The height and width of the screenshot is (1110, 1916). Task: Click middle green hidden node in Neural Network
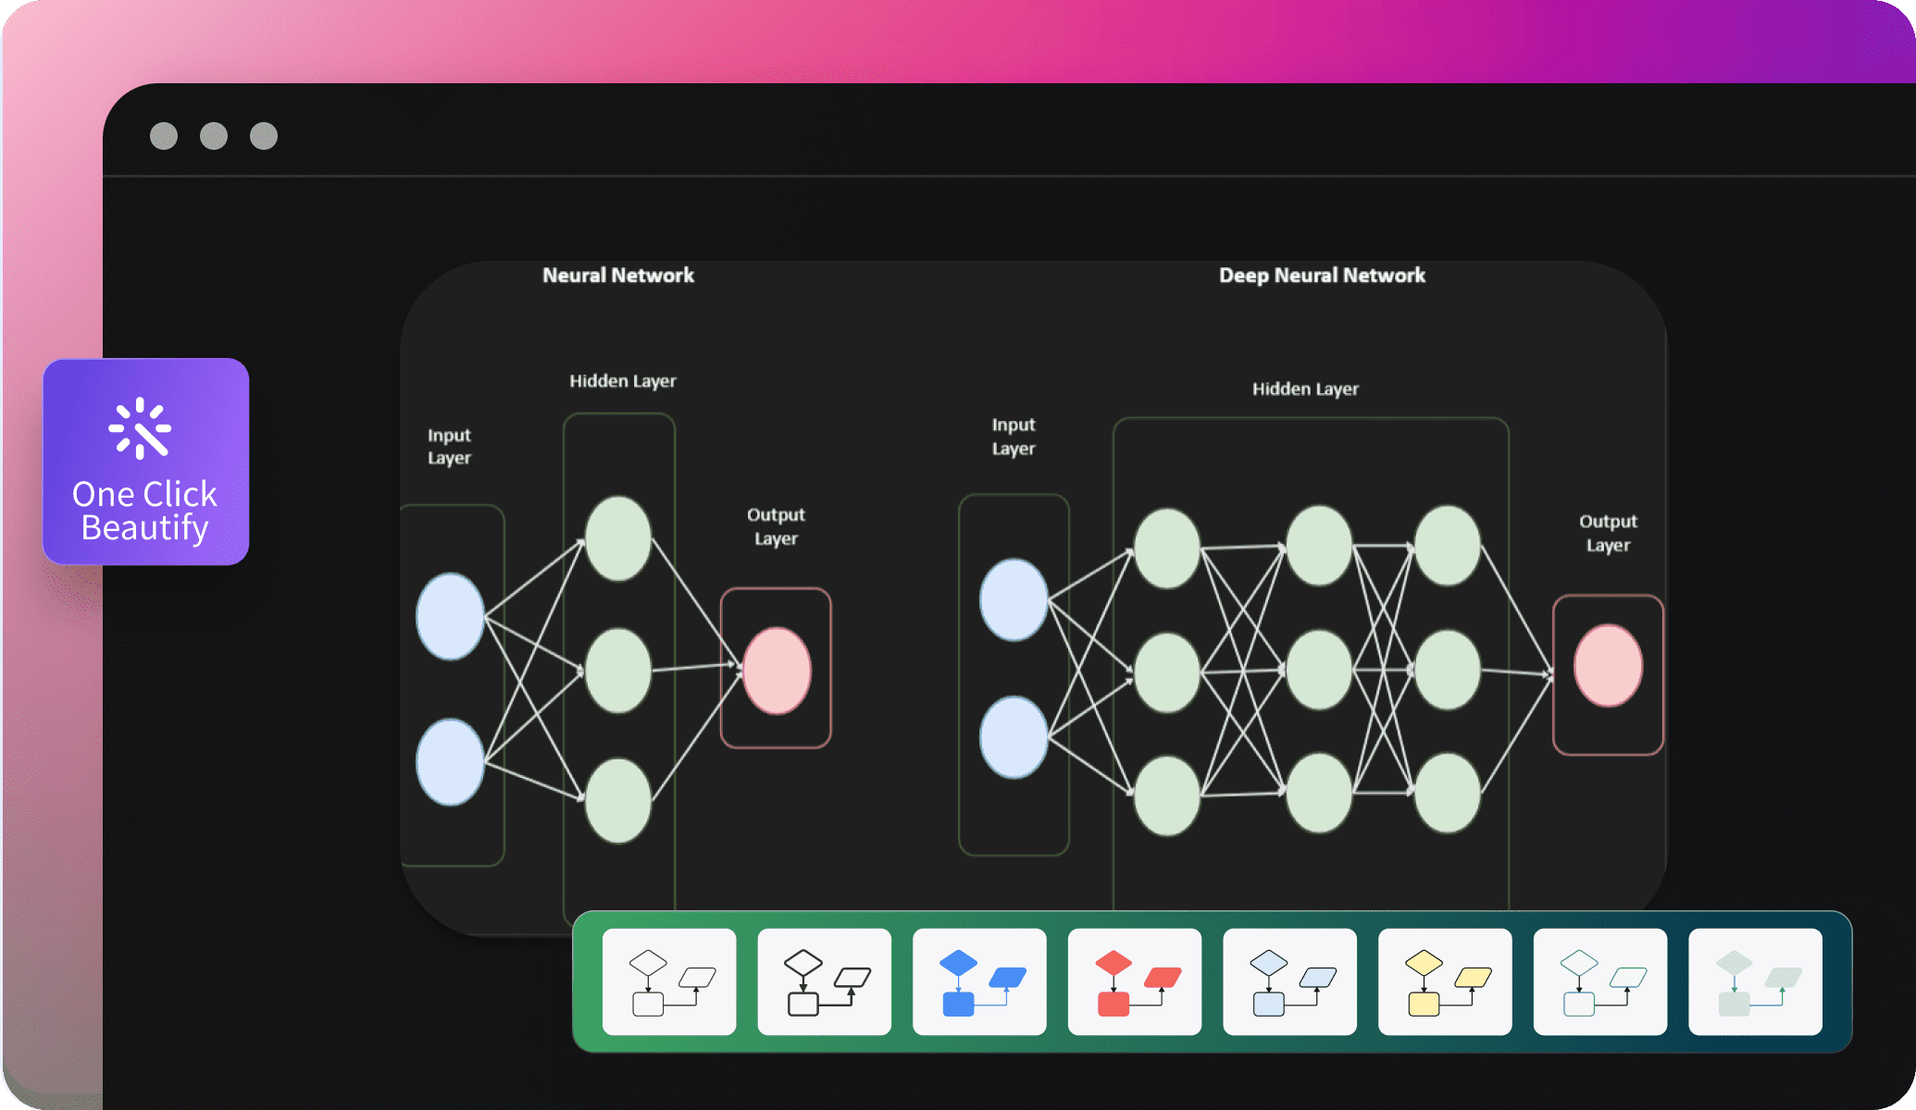618,671
